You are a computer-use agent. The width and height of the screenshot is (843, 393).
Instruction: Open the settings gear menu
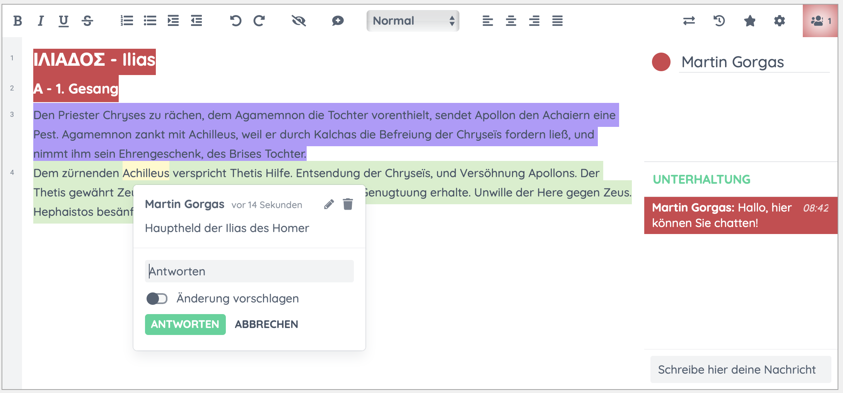pos(779,21)
